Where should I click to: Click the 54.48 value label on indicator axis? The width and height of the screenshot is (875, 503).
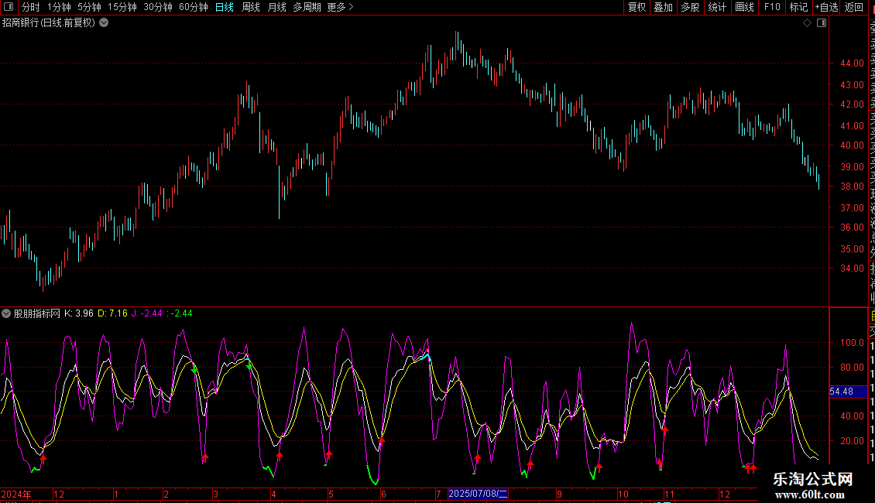tap(841, 392)
